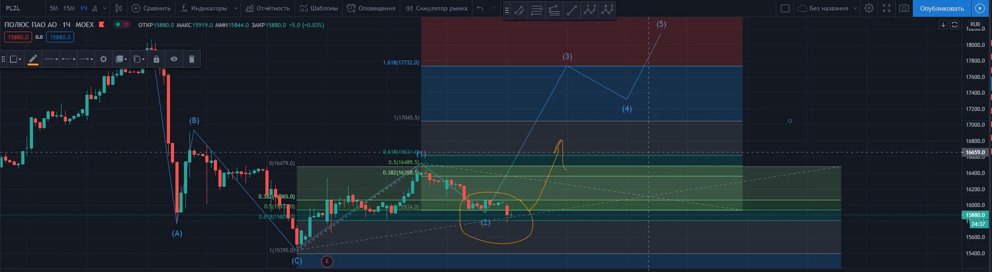Take a chart snapshot with camera icon
992x272 pixels.
[904, 8]
